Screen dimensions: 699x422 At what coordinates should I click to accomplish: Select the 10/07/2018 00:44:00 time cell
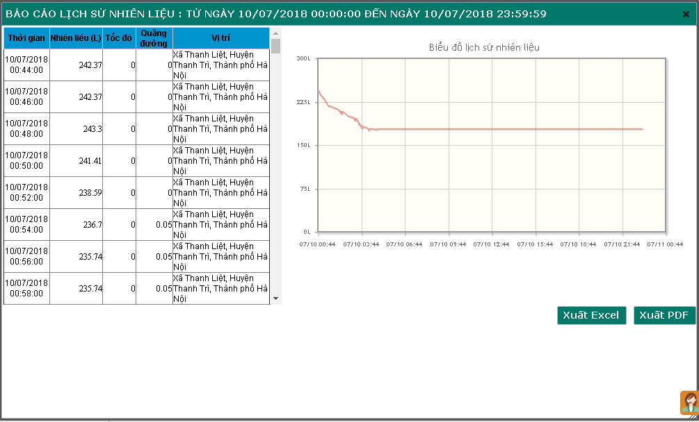tap(26, 65)
